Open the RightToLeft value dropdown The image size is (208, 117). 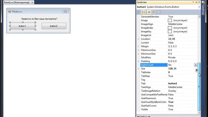tap(196, 65)
